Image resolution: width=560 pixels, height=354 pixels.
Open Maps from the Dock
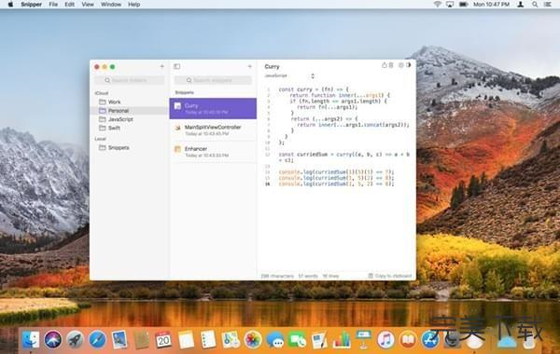pyautogui.click(x=231, y=339)
